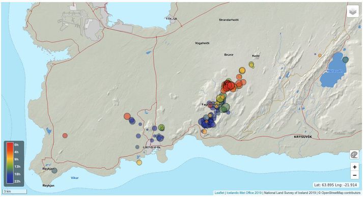The width and height of the screenshot is (363, 197).
Task: Click the KRÝSUVÍK place label
Action: (303, 137)
